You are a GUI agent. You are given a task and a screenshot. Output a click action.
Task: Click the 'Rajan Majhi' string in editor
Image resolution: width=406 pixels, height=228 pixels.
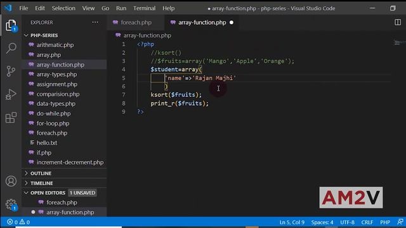tap(214, 78)
